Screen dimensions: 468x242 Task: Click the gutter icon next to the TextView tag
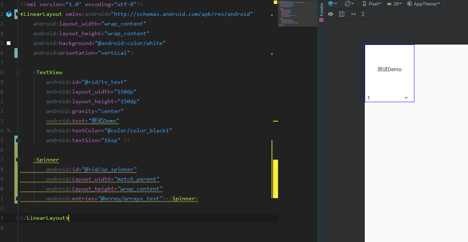coord(17,72)
